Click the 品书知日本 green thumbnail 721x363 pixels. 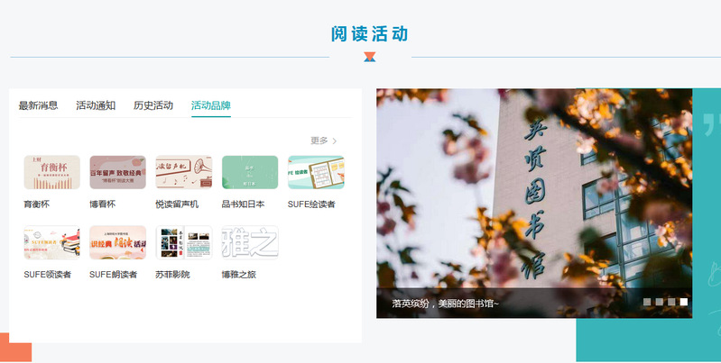click(250, 172)
